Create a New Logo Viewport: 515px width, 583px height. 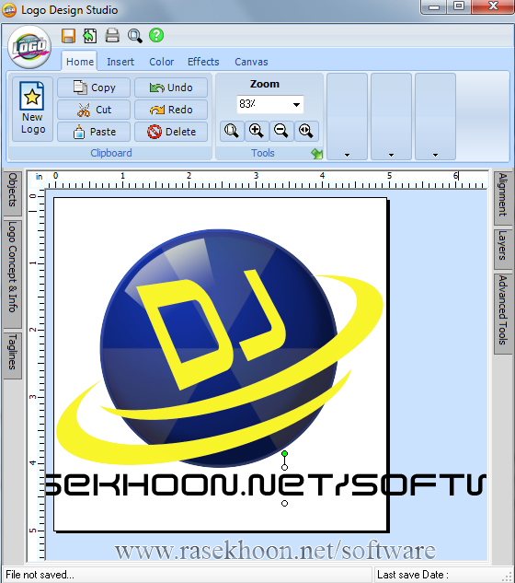pos(33,110)
